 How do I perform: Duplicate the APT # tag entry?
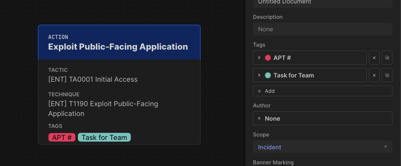(387, 58)
